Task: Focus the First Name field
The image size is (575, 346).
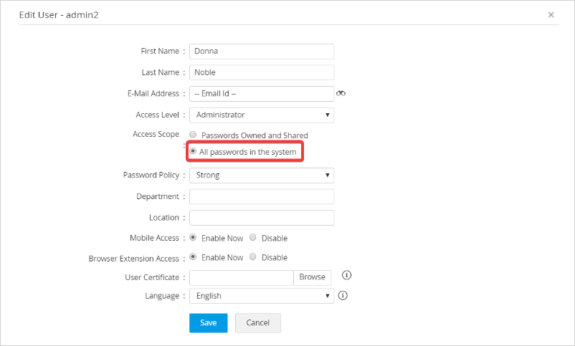Action: (x=262, y=52)
